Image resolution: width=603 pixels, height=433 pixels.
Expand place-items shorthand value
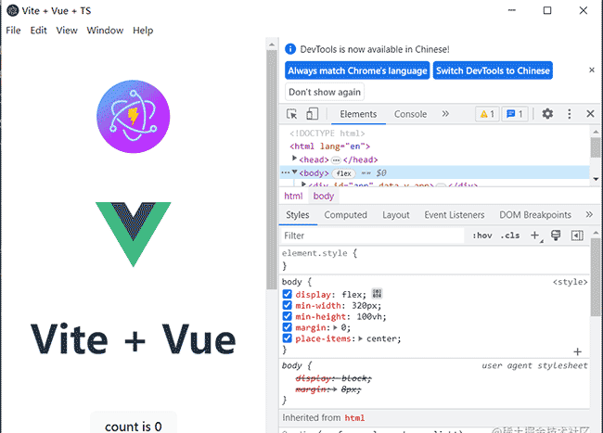pos(360,338)
